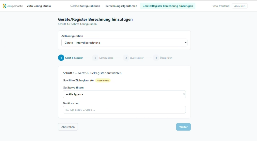Log out with the Abmelden button
Screen dimensions: 257x141
tap(239, 6)
